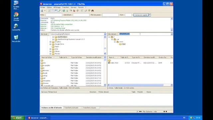Open Site Manager dropdown arrow in toolbar

click(45, 11)
